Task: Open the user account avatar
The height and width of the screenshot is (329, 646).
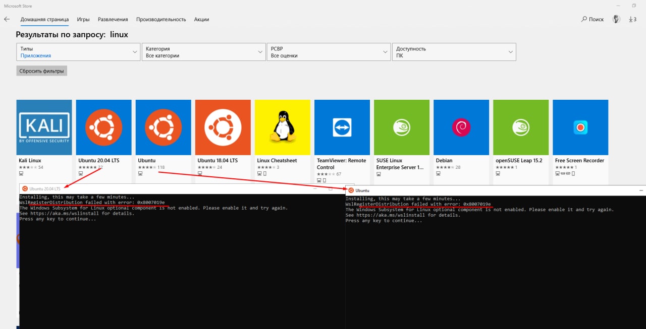Action: tap(616, 19)
